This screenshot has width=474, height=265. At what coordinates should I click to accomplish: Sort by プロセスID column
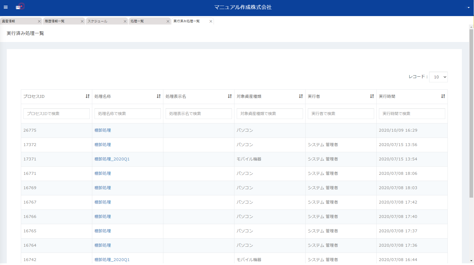[x=88, y=96]
